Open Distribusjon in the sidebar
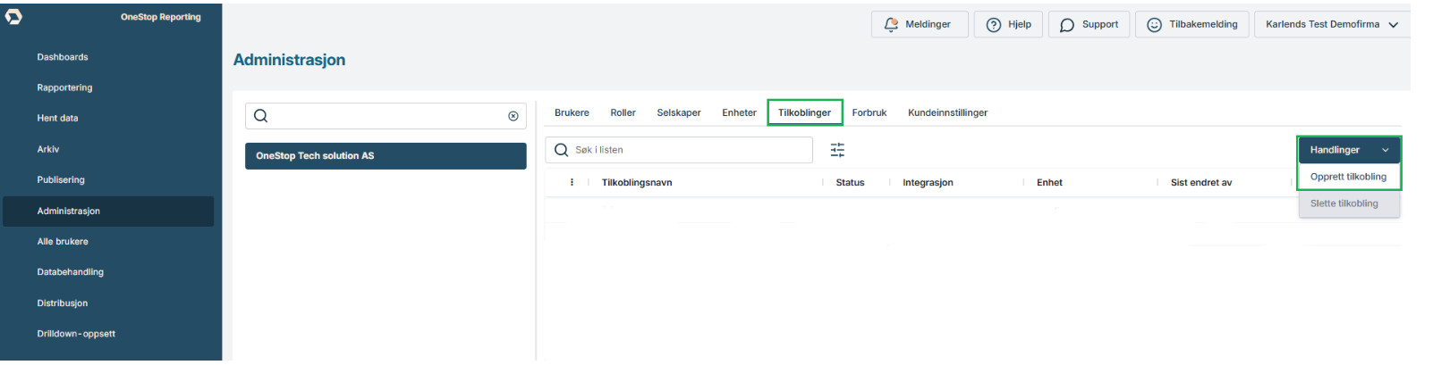The width and height of the screenshot is (1433, 365). pyautogui.click(x=63, y=303)
